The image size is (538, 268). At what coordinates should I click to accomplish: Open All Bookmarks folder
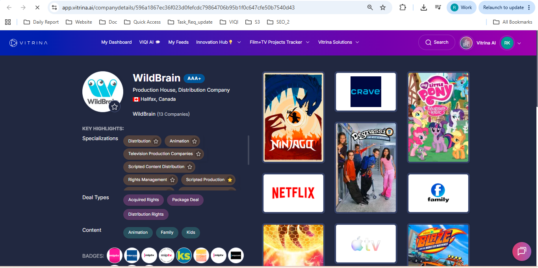point(513,22)
